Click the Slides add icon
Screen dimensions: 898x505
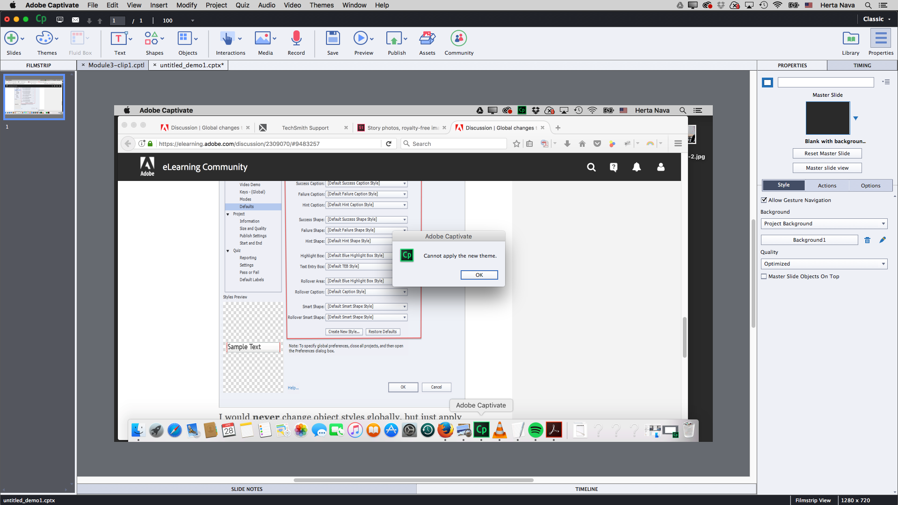[11, 38]
